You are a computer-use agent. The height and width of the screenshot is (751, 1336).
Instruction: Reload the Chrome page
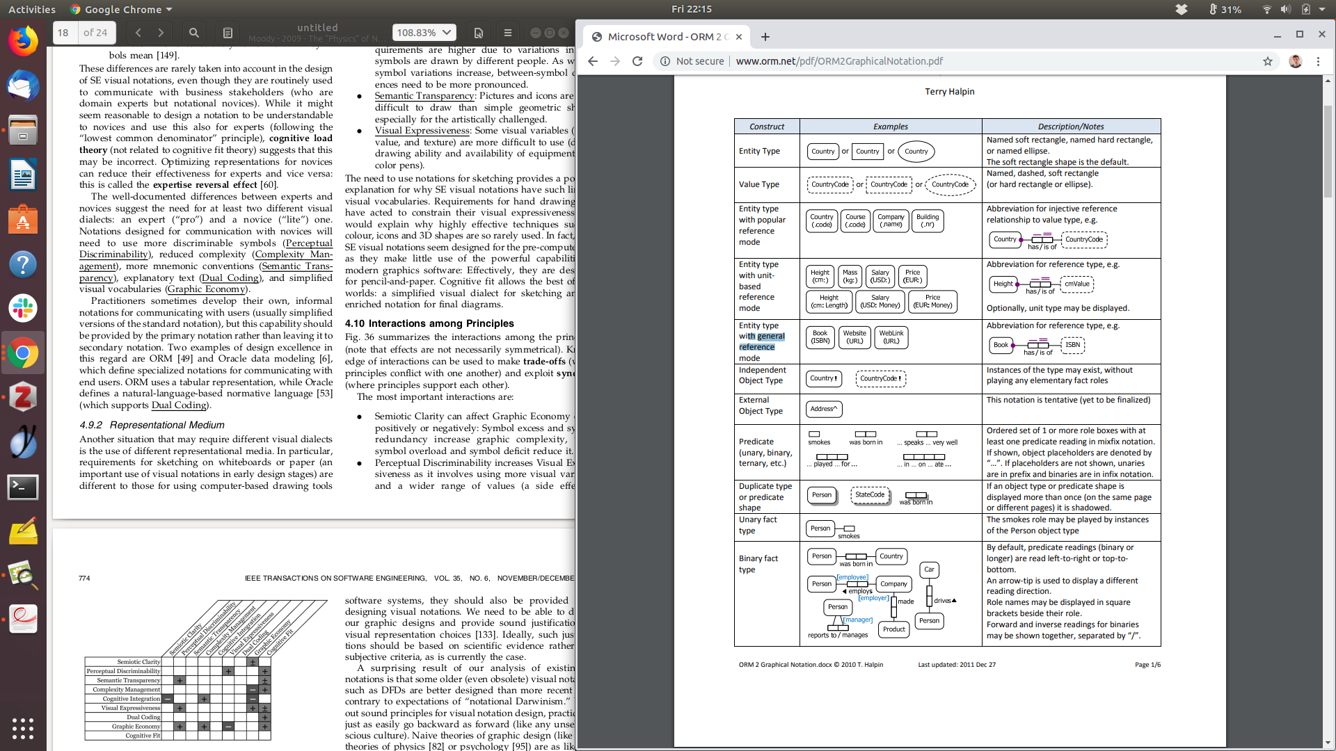coord(637,61)
